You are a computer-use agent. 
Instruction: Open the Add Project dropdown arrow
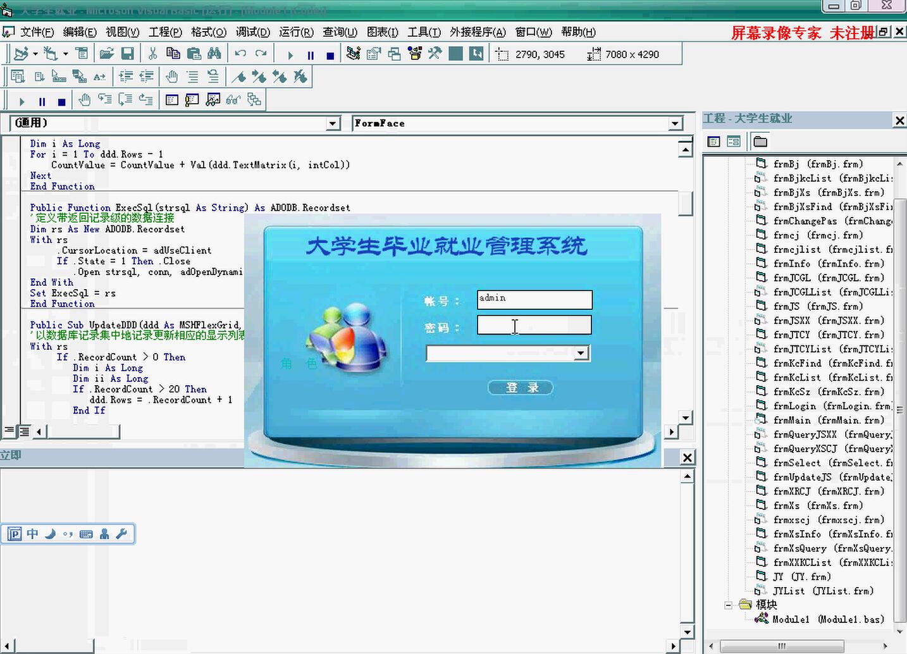point(35,54)
